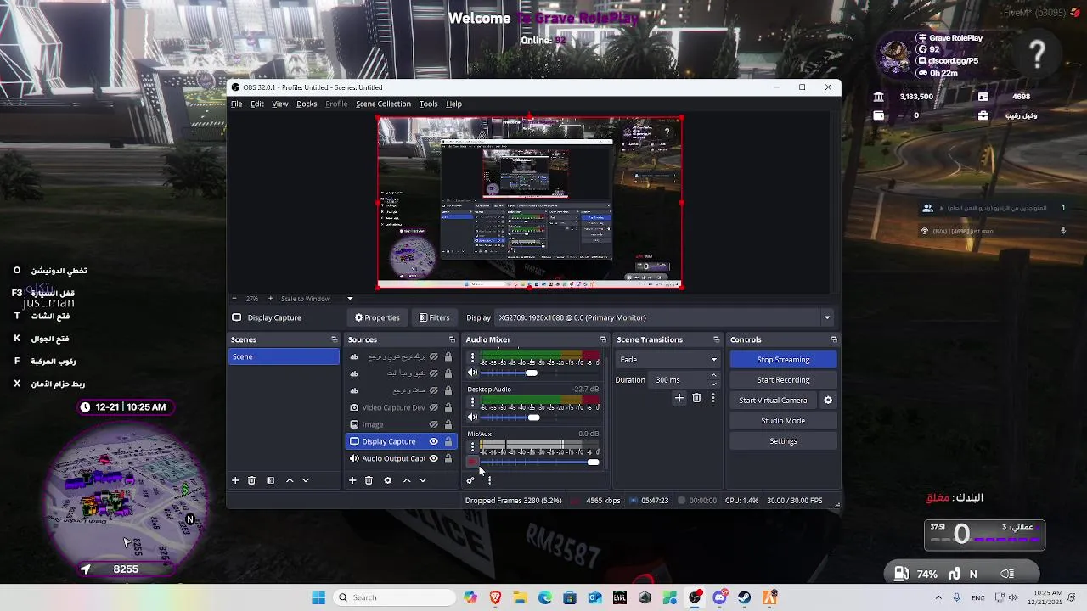
Task: Unmute the Mic/Aux channel
Action: click(x=473, y=462)
